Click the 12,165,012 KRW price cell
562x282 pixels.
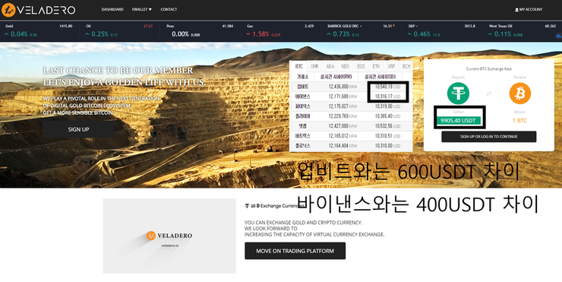click(343, 136)
